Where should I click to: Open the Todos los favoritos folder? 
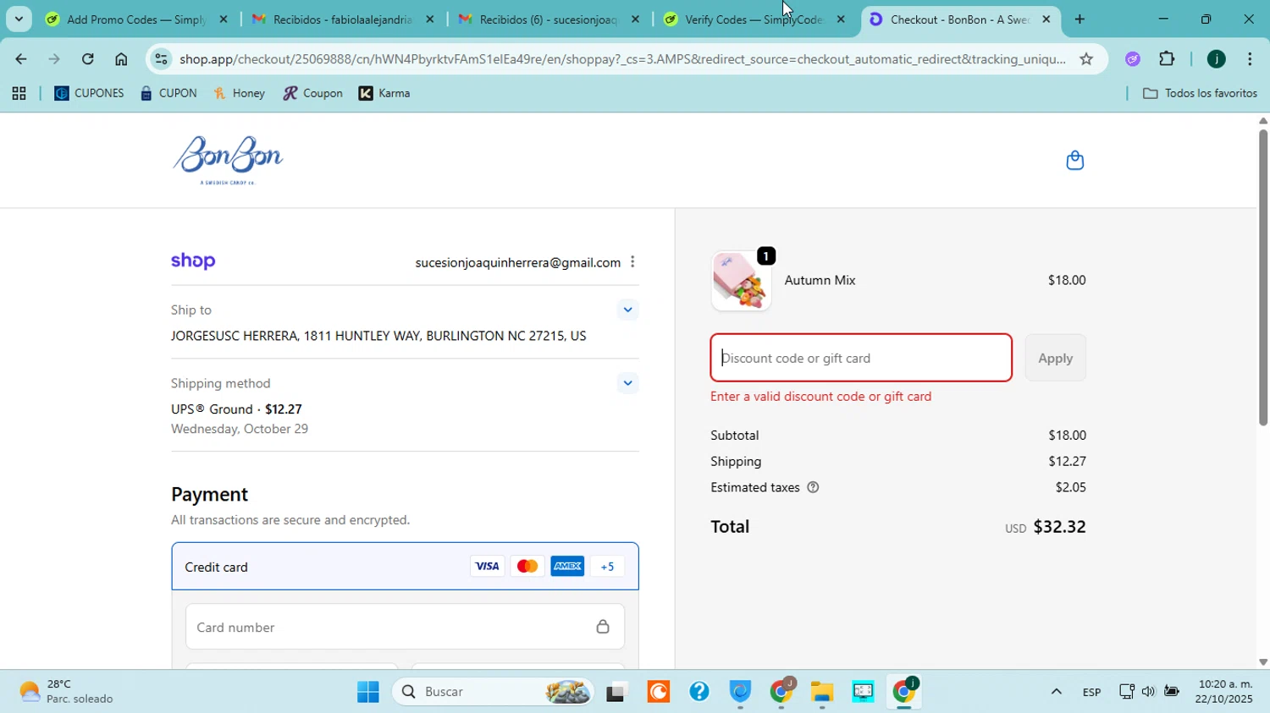click(x=1200, y=94)
